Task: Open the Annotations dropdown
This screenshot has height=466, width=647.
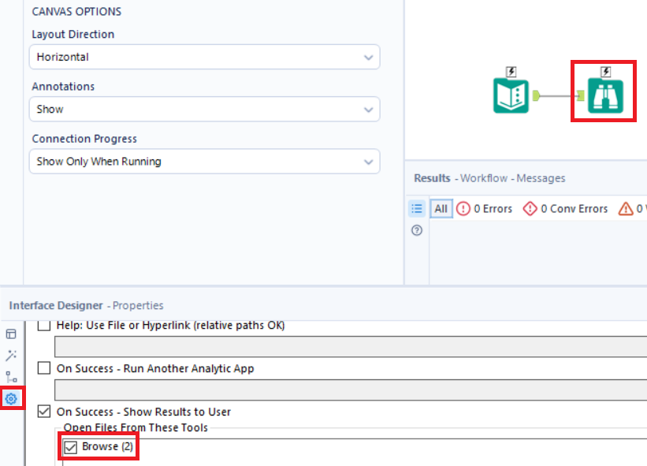Action: coord(205,109)
